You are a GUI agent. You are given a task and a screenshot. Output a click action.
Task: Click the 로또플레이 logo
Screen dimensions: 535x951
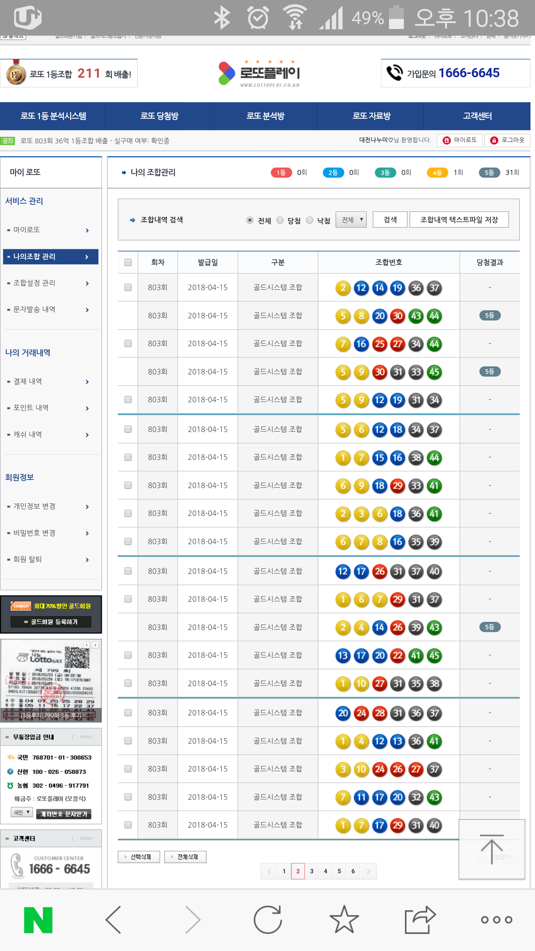(x=260, y=73)
